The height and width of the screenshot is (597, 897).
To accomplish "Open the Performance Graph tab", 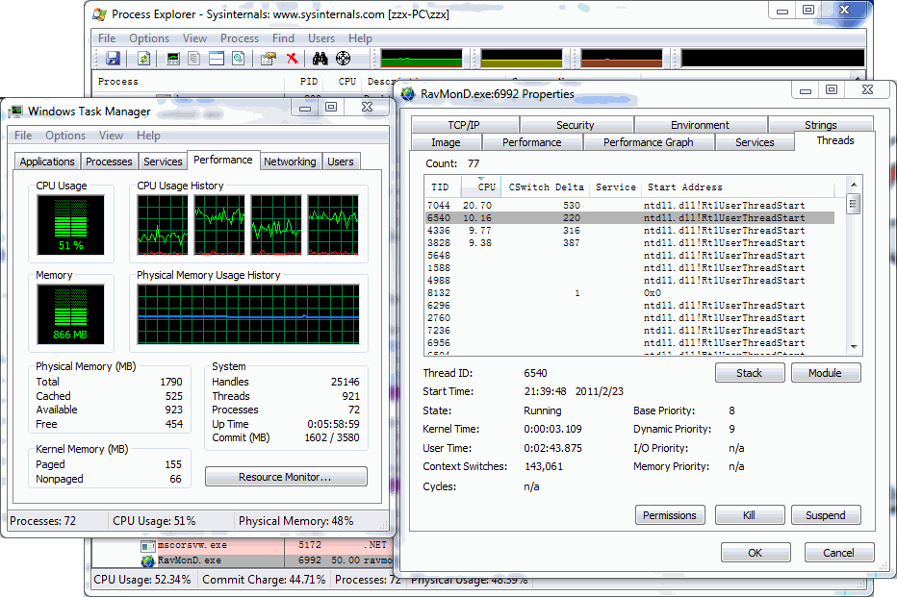I will (647, 142).
